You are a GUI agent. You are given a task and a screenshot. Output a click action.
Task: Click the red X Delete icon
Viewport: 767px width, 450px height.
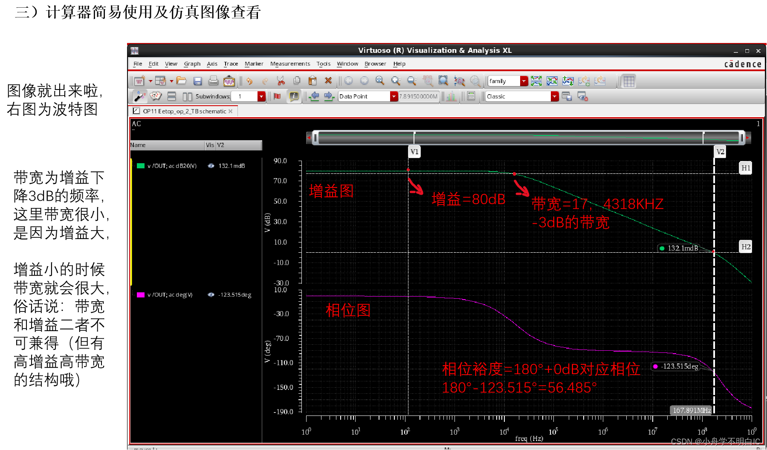coord(328,81)
